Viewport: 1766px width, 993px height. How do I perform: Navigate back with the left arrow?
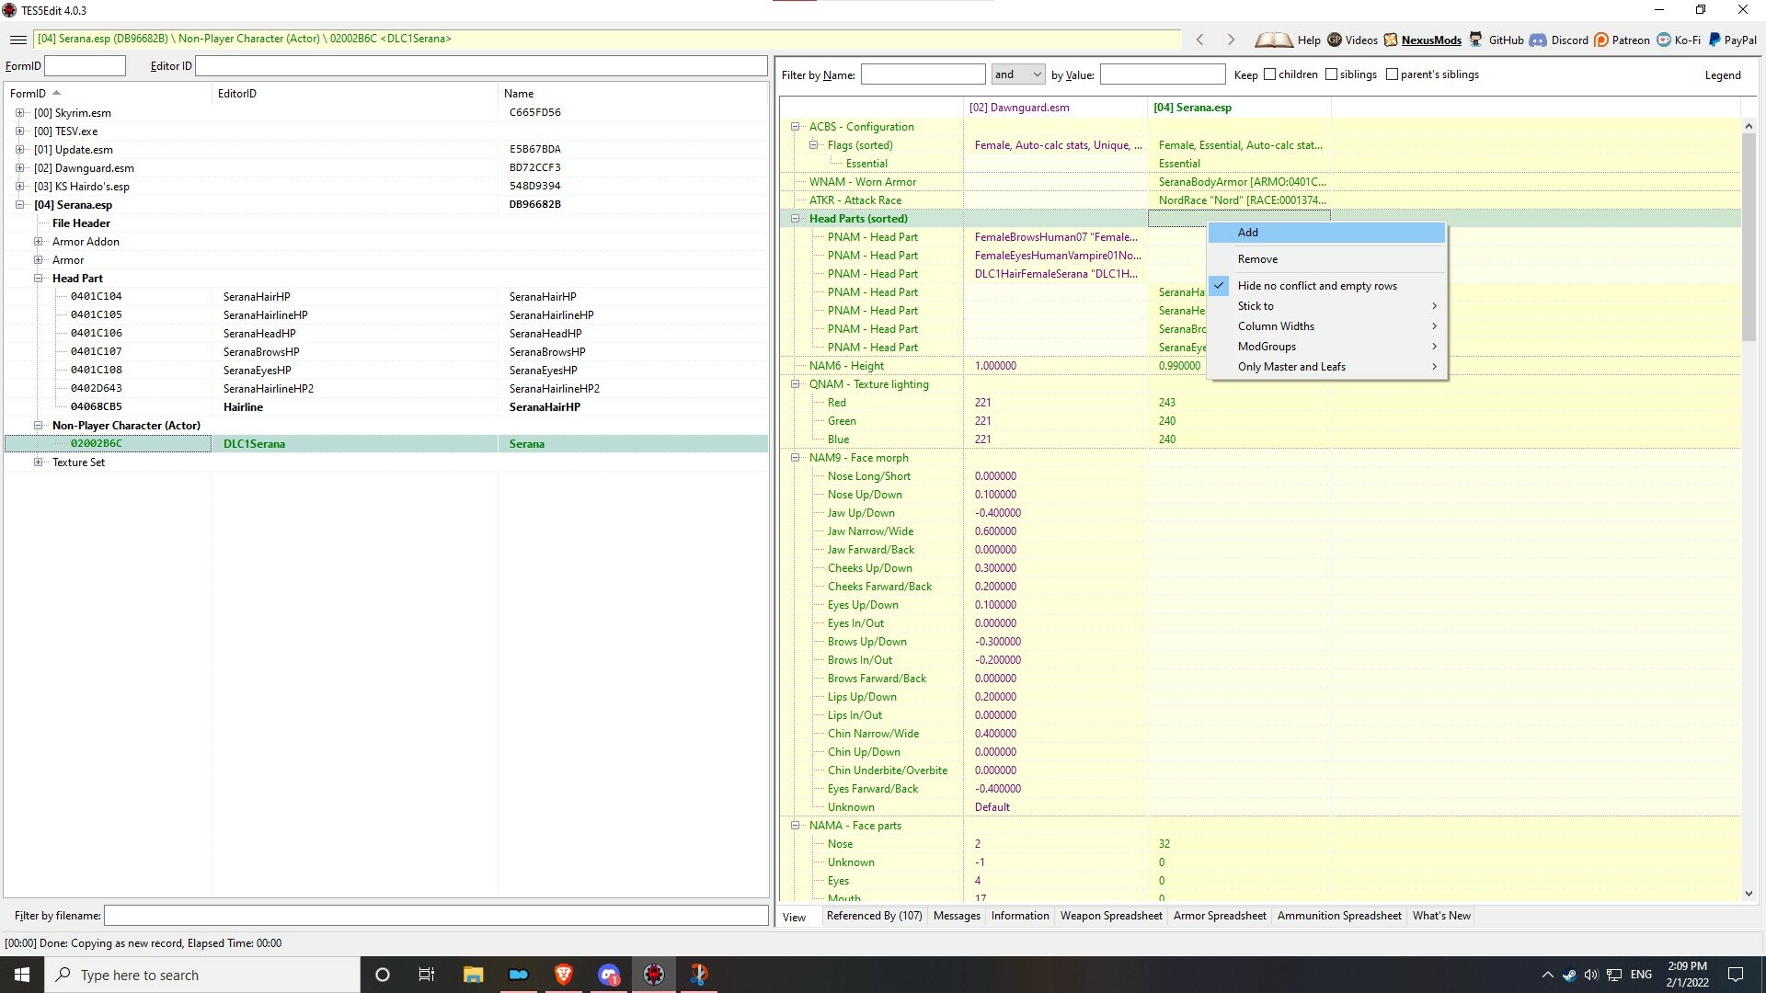coord(1199,40)
